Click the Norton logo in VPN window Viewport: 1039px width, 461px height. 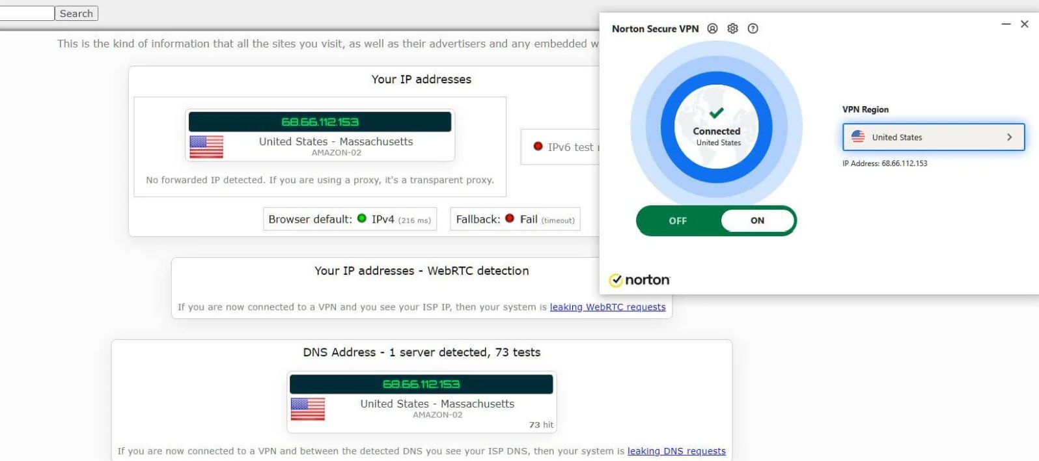tap(639, 280)
